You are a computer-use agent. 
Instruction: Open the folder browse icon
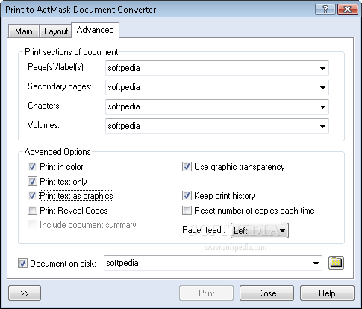tap(336, 263)
